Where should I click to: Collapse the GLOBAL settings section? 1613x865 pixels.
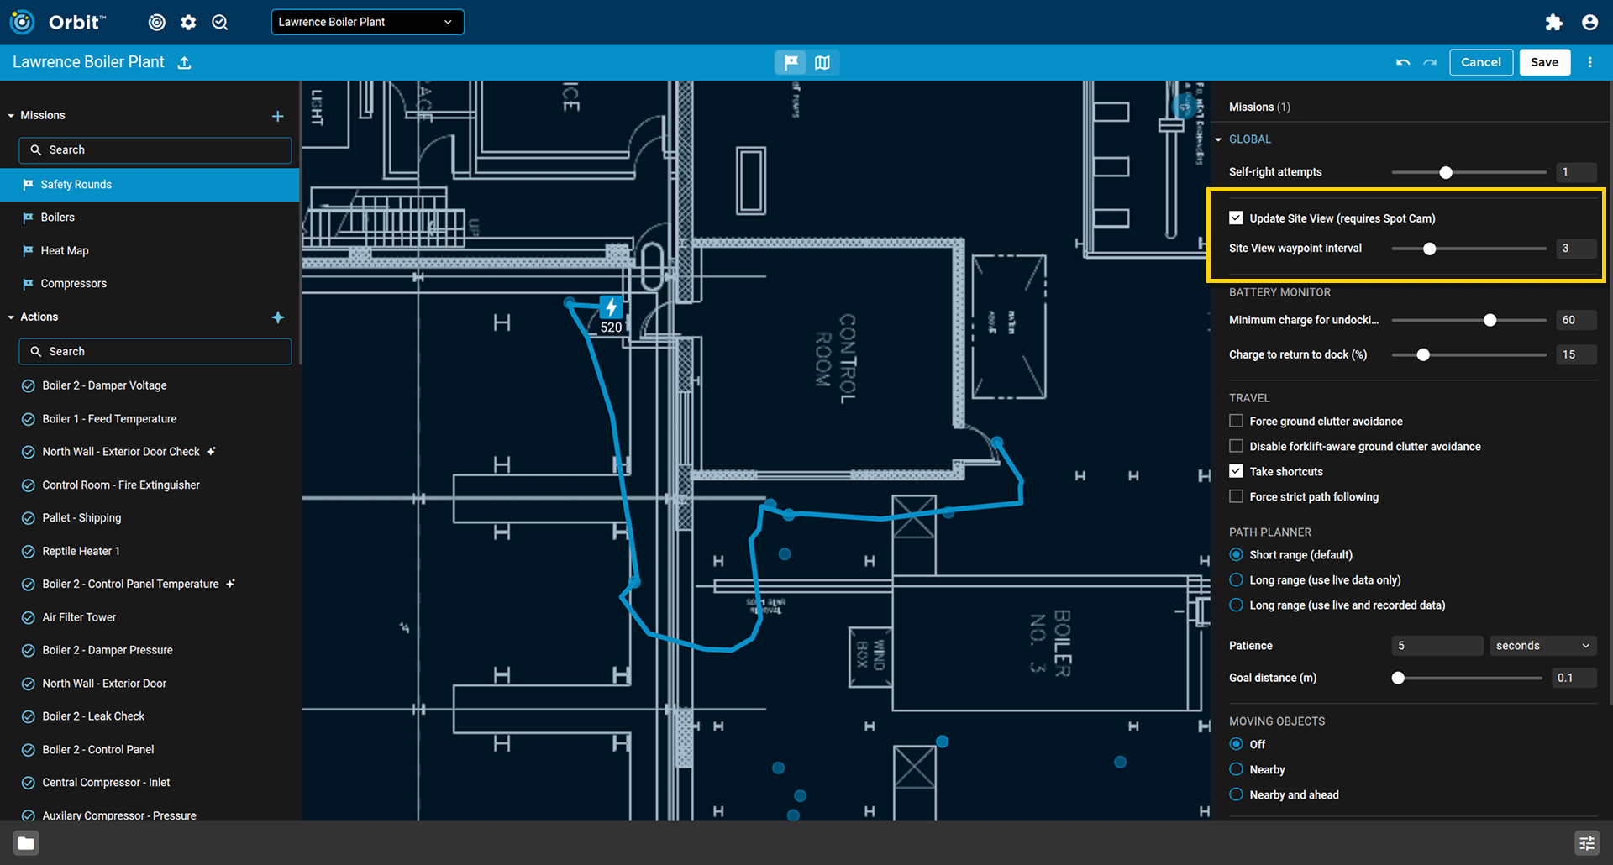tap(1218, 139)
